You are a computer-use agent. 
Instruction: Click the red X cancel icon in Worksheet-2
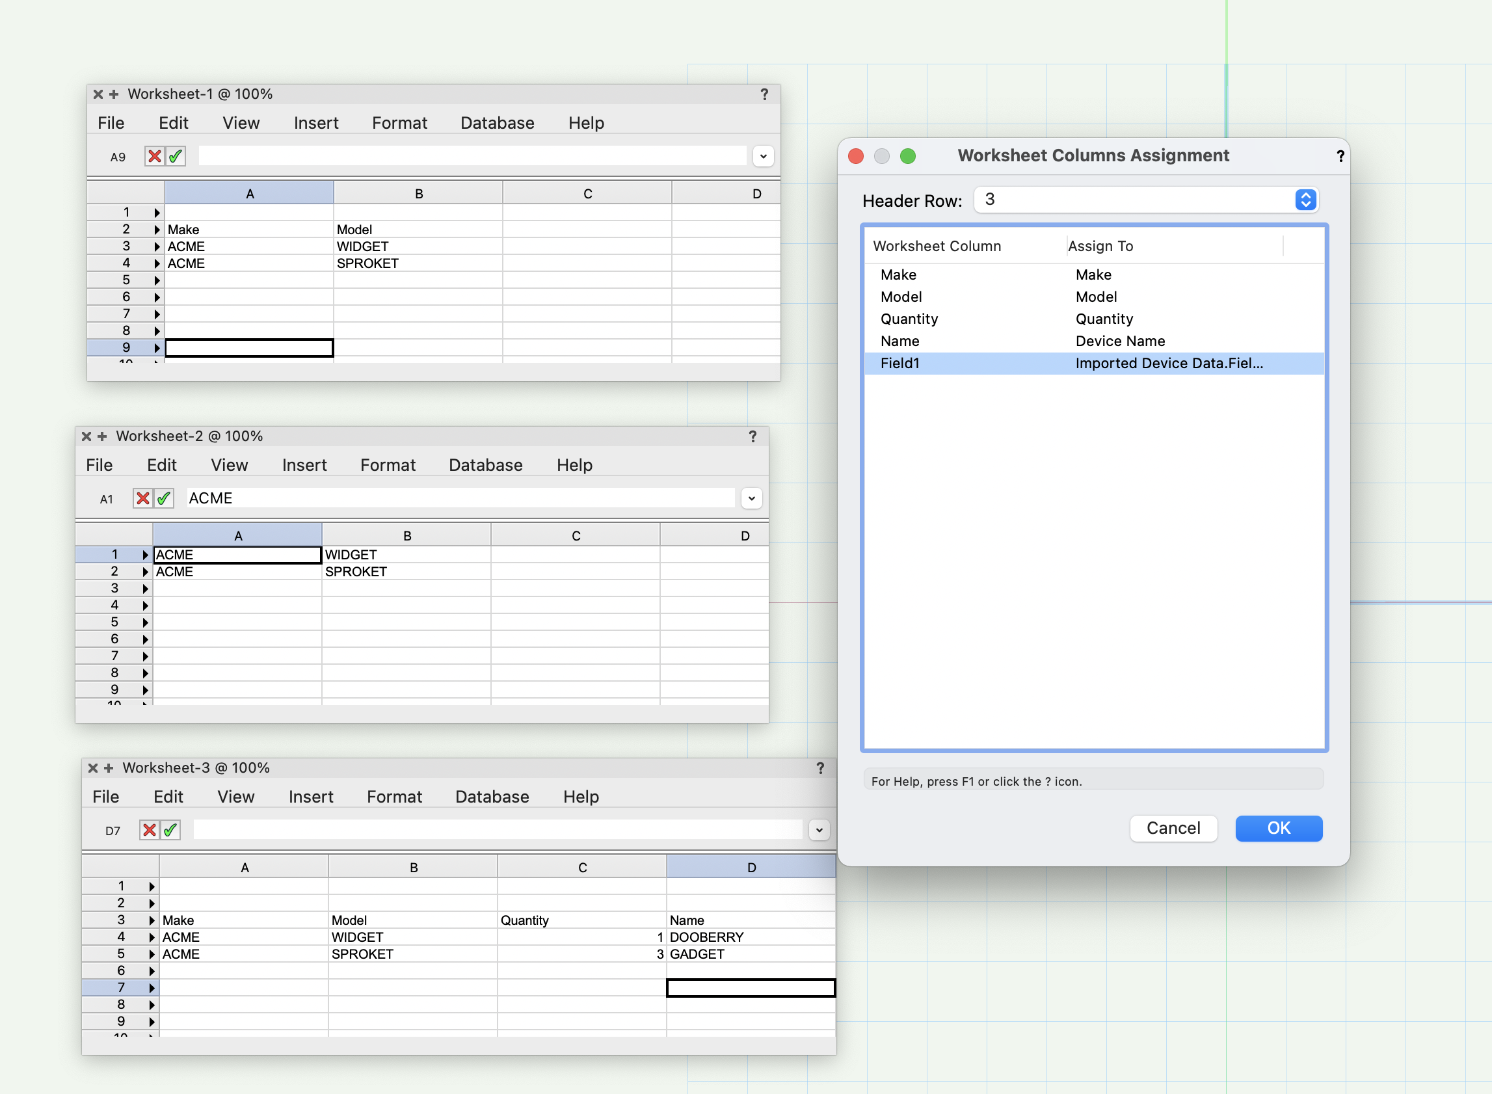point(143,498)
